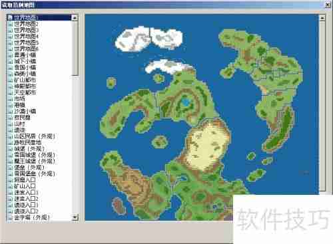Click the map icon beside 山村
333x244 pixels.
coord(10,124)
